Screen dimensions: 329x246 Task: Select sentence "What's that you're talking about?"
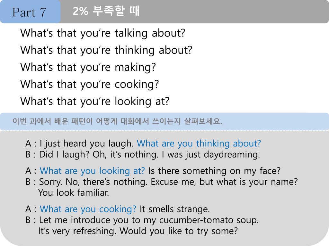tap(103, 33)
